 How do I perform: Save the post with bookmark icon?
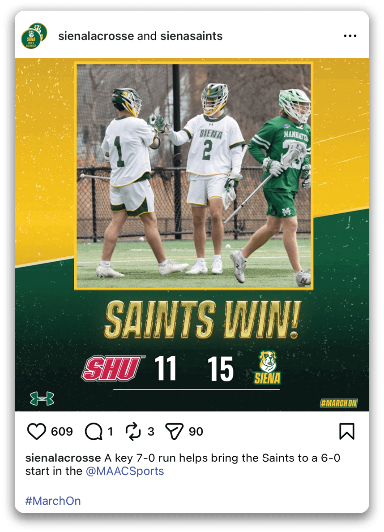pos(347,431)
